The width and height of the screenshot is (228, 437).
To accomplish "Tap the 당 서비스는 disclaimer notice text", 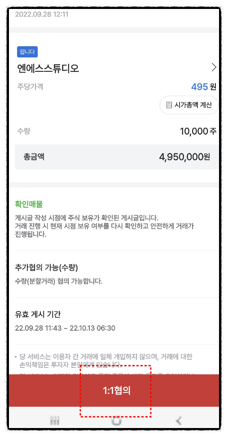I will pyautogui.click(x=106, y=360).
